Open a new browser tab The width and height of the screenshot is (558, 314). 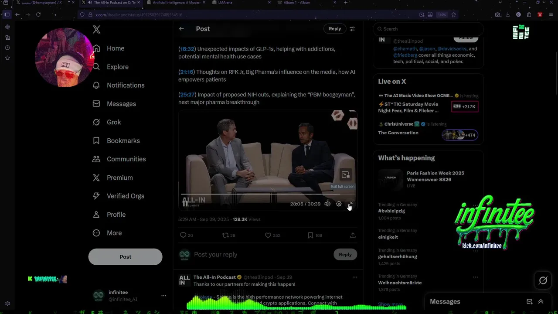[x=346, y=3]
